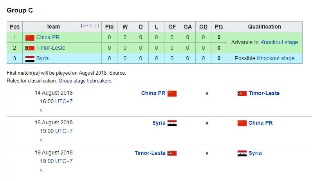Open Knockout stage link in Advance row
312x181 pixels.
[x=279, y=42]
